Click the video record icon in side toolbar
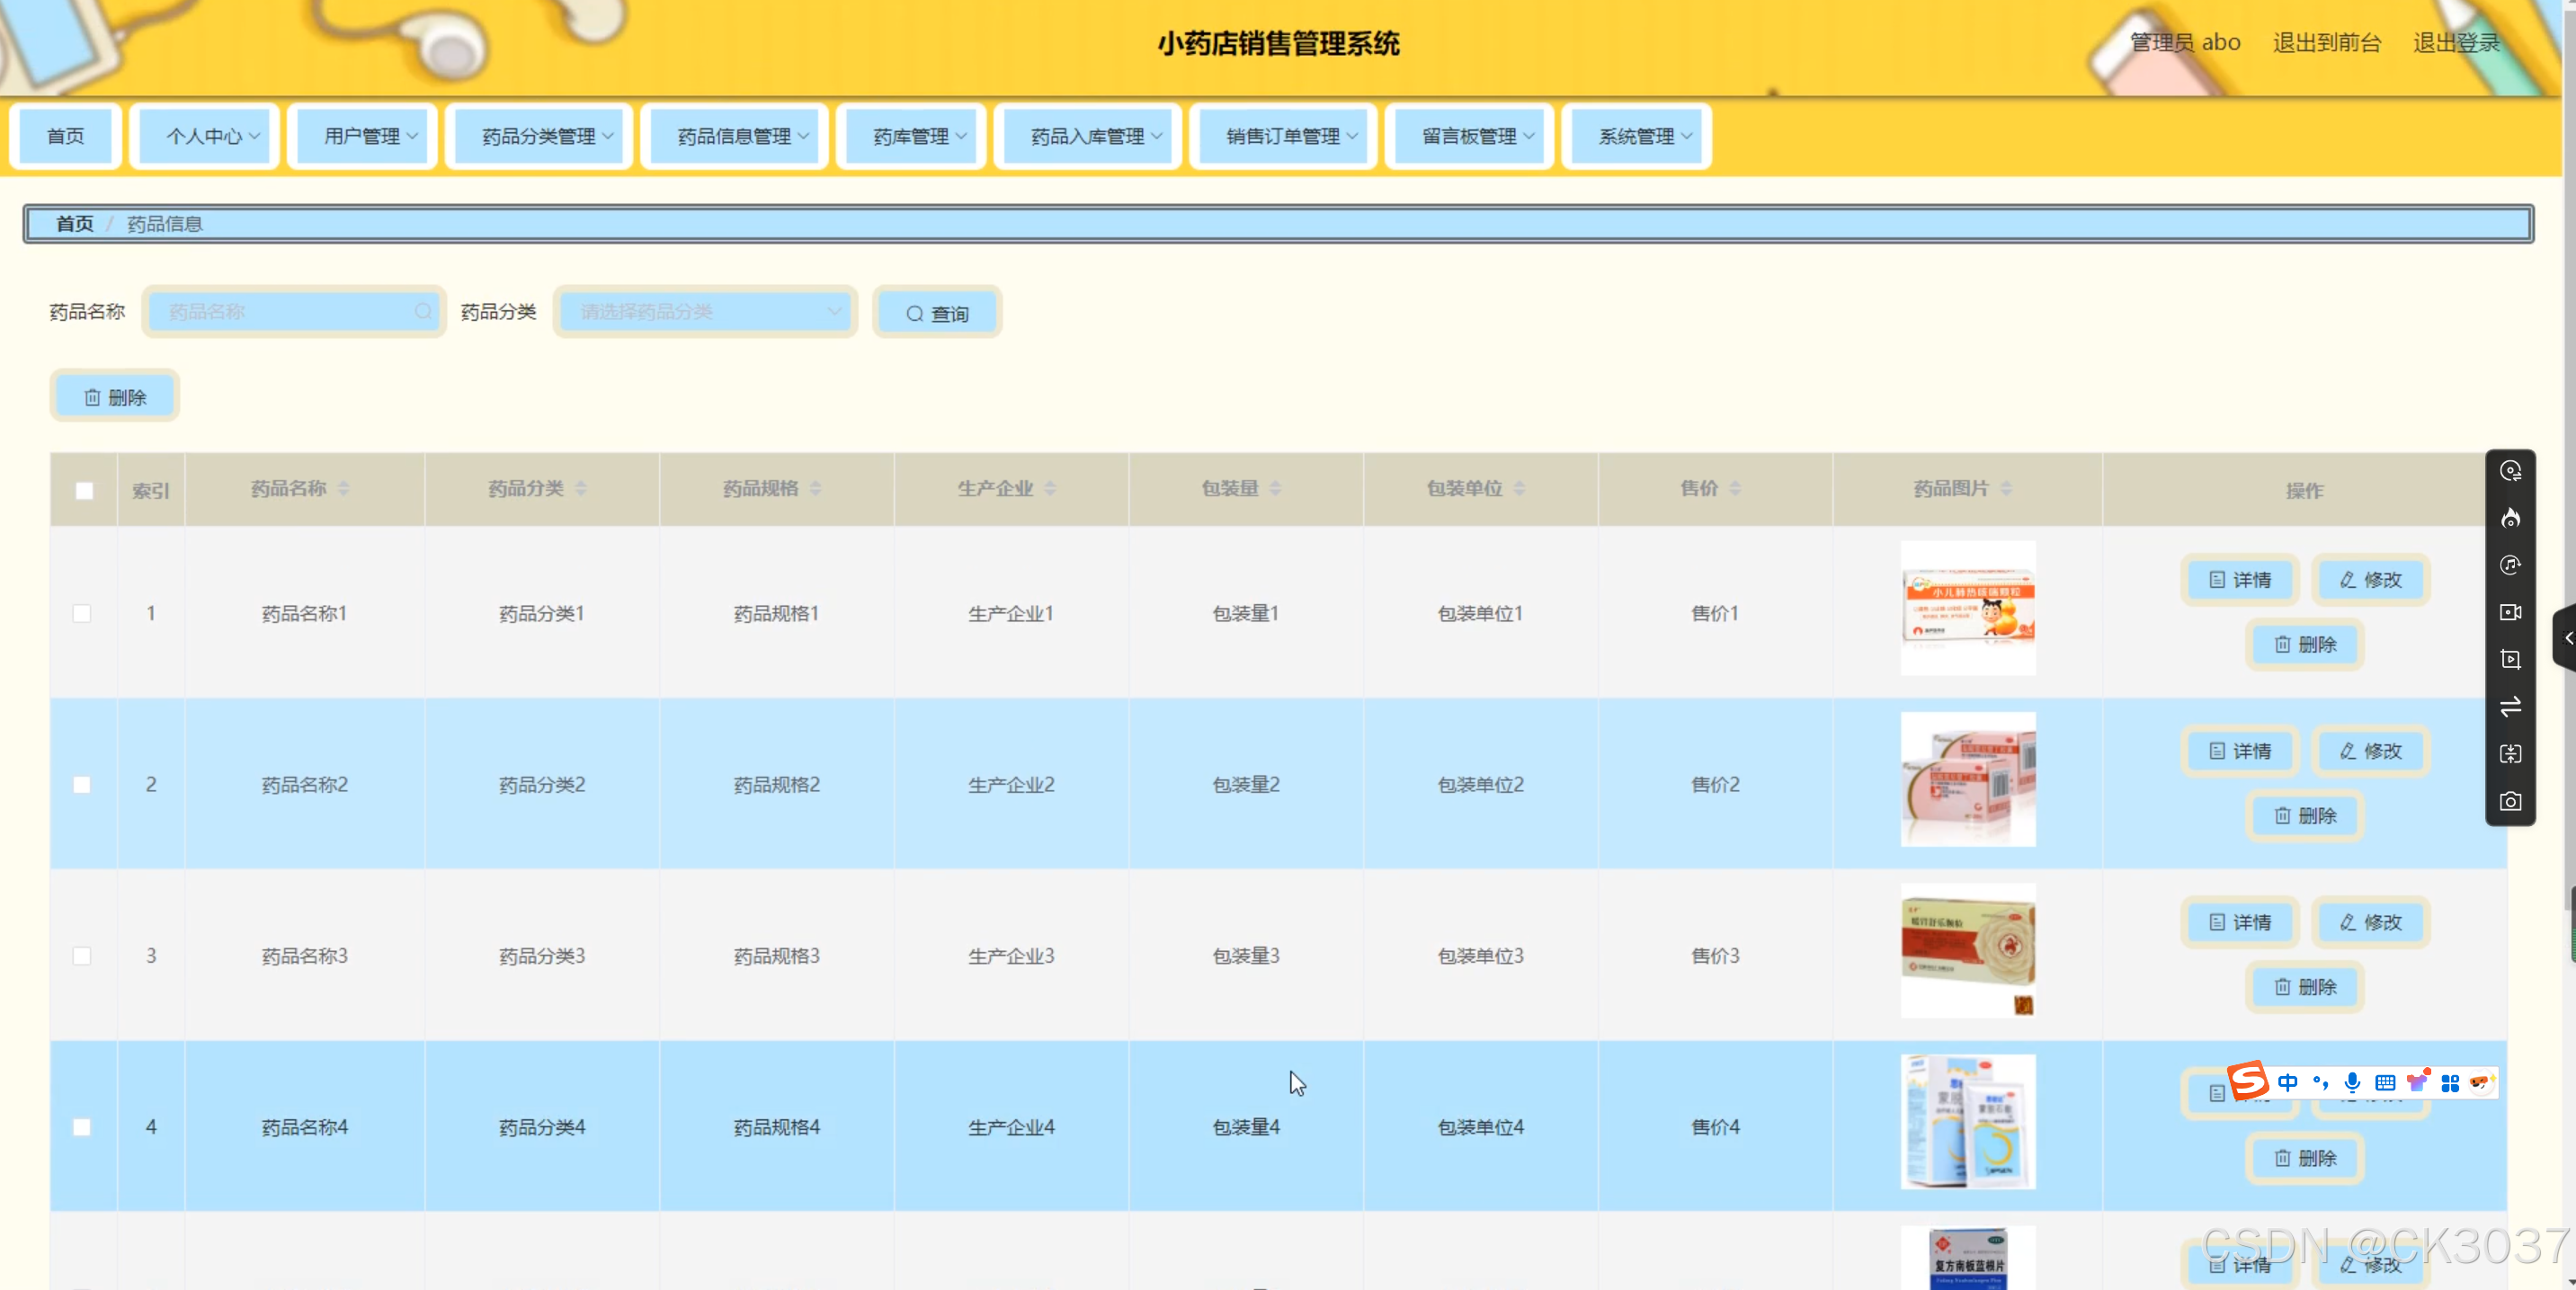This screenshot has width=2576, height=1290. (2510, 612)
